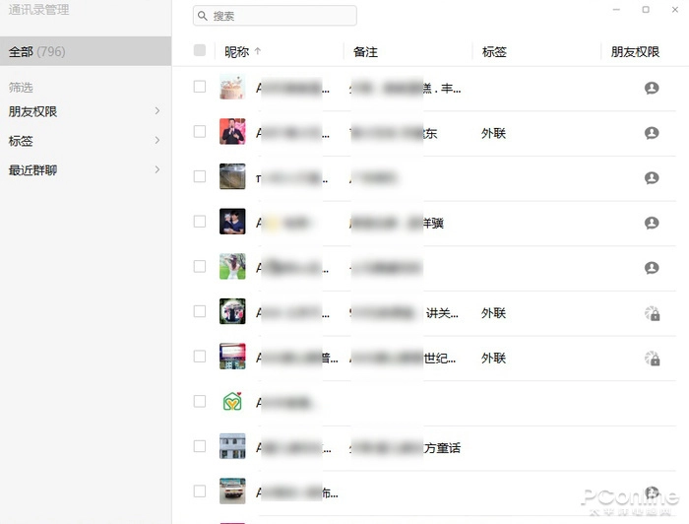The width and height of the screenshot is (689, 524).
Task: Click the permission icon in 羊骥 row
Action: coord(652,223)
